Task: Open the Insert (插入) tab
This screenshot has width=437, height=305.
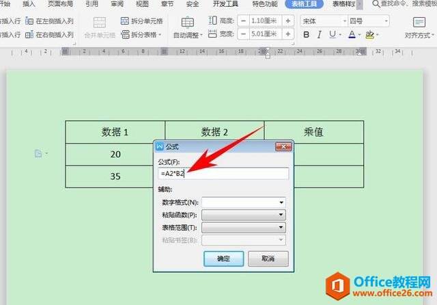Action: [29, 4]
